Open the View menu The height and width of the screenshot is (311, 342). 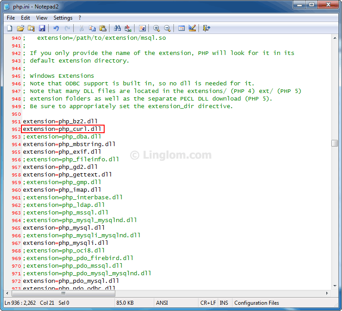click(x=42, y=18)
